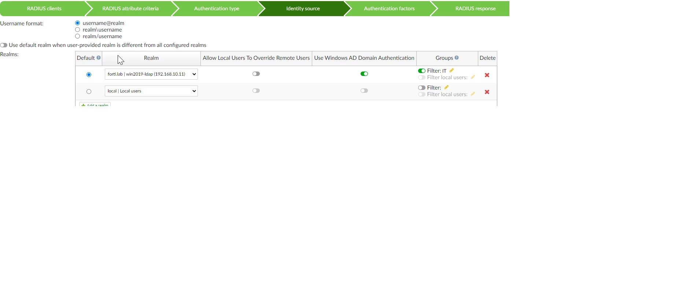This screenshot has width=697, height=281.
Task: Toggle Filter local users for local realm
Action: click(x=422, y=94)
